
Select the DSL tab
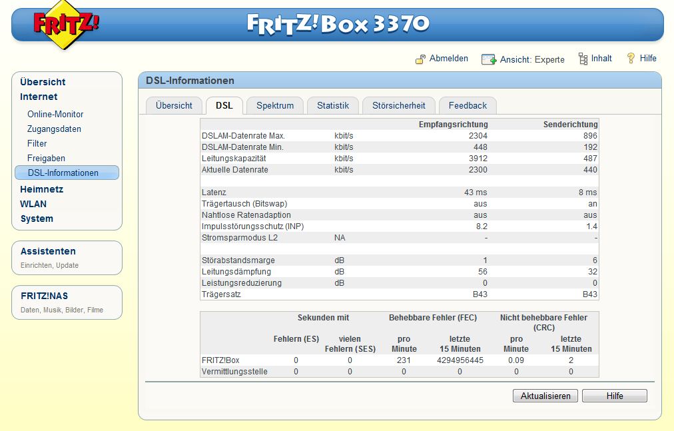click(x=224, y=105)
